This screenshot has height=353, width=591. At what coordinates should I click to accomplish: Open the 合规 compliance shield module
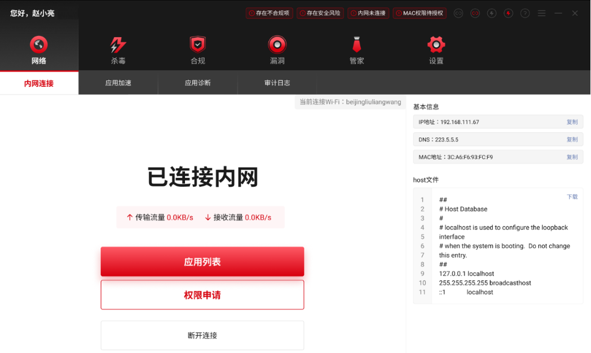pos(197,50)
